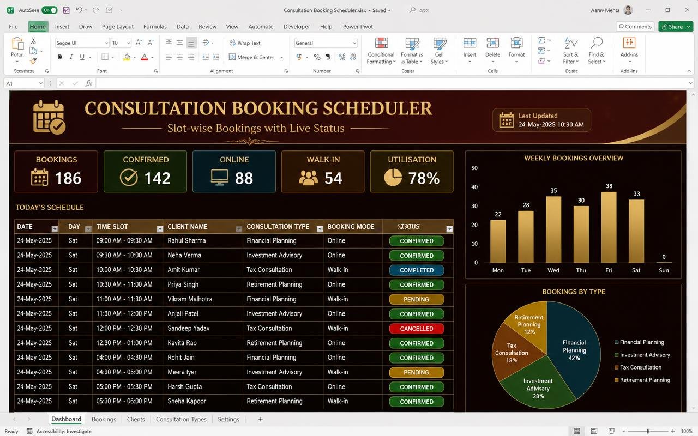The width and height of the screenshot is (698, 436).
Task: Switch to Normal view in the status bar
Action: coord(577,431)
